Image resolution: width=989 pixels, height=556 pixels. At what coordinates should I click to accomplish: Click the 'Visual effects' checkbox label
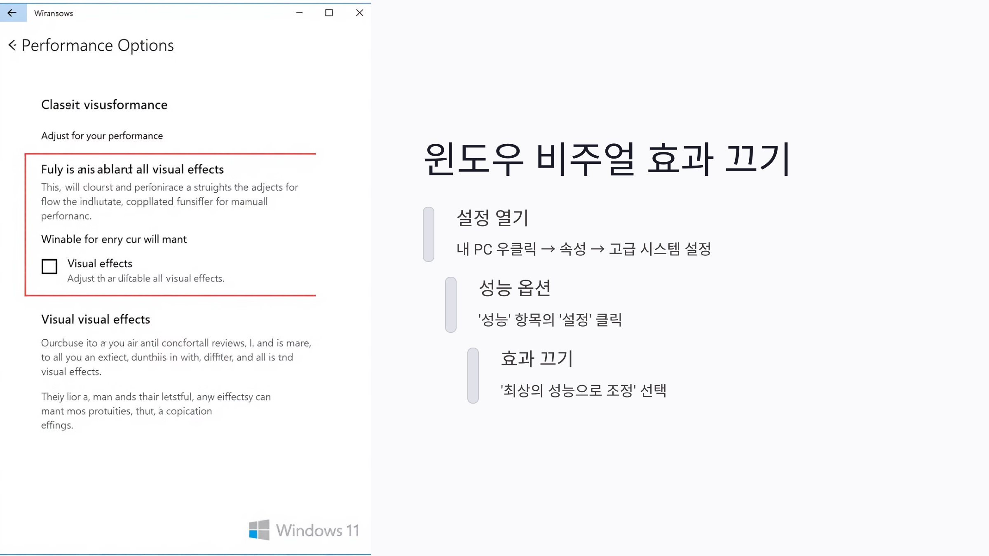[100, 264]
